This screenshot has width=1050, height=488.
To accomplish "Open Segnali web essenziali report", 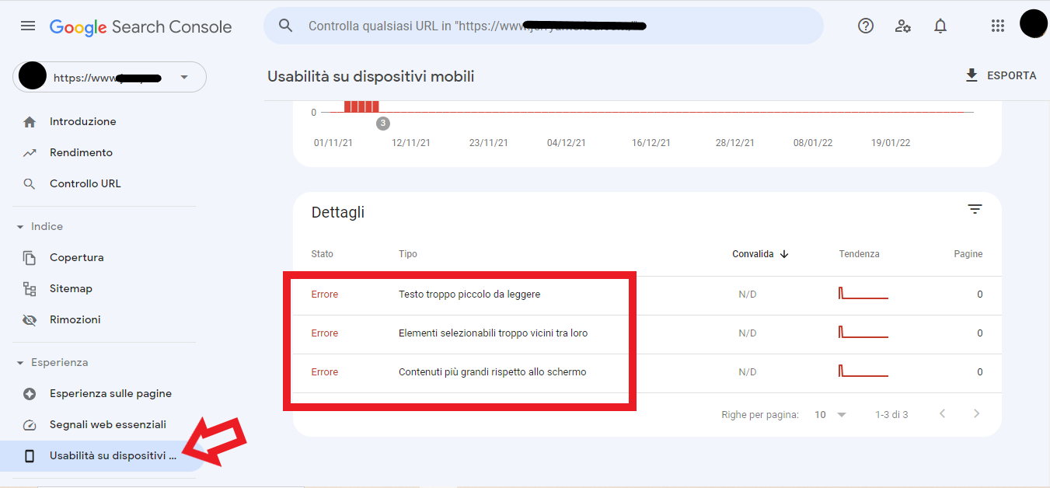I will click(x=107, y=425).
